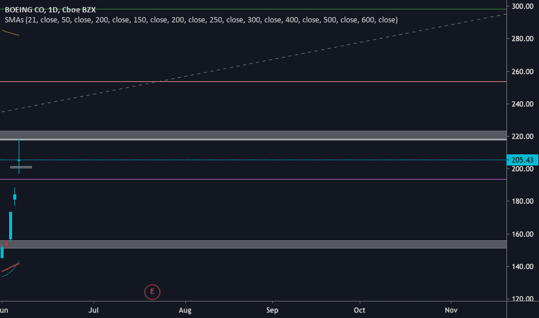This screenshot has height=318, width=539.
Task: Click the upper gray resistance zone near 220
Action: pos(253,135)
